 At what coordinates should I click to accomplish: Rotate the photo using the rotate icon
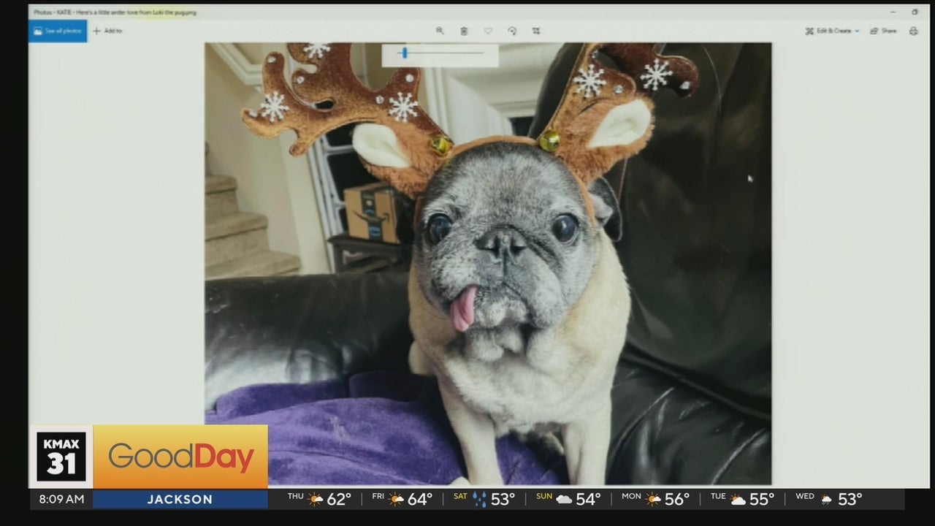coord(512,31)
